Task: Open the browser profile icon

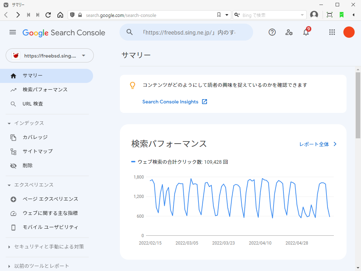Action: 314,15
